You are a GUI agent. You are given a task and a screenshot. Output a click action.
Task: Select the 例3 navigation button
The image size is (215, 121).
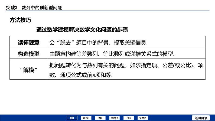point(129,118)
